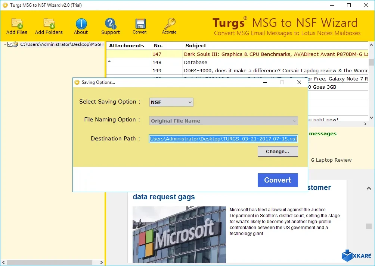This screenshot has height=266, width=375.
Task: Maximize the main Turgs window
Action: (x=349, y=5)
